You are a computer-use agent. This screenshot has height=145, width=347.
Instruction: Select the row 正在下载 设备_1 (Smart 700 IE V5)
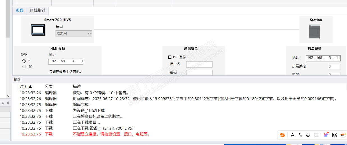[x=180, y=128]
